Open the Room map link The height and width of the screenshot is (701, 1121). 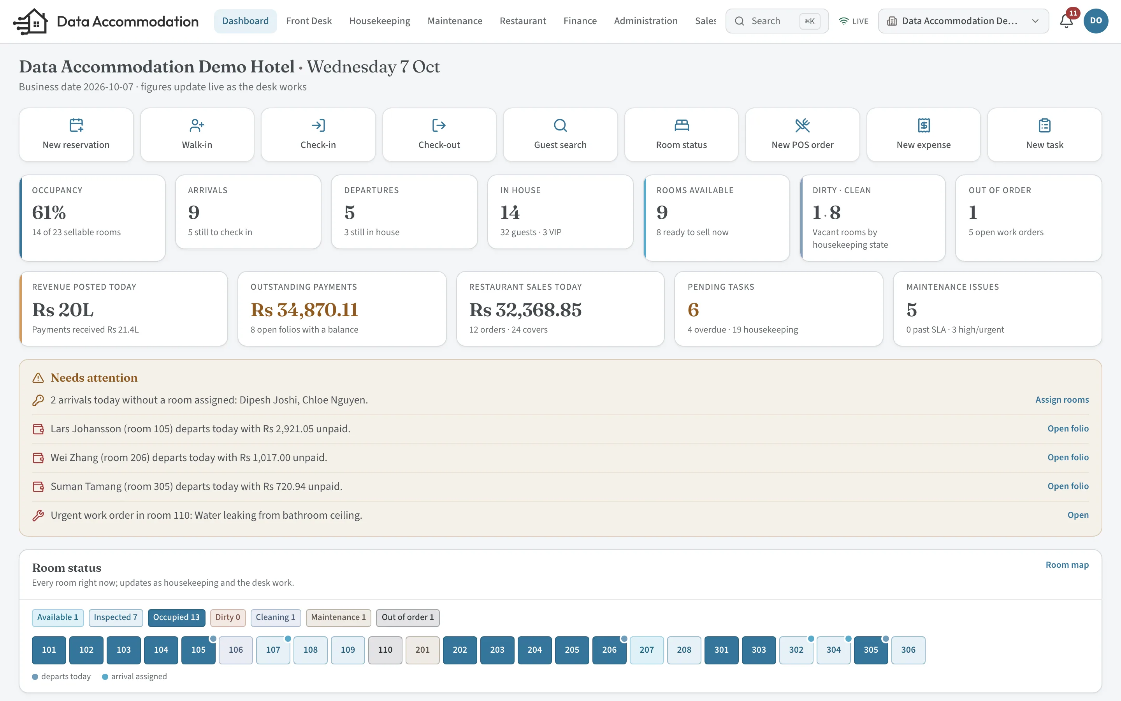(1067, 565)
